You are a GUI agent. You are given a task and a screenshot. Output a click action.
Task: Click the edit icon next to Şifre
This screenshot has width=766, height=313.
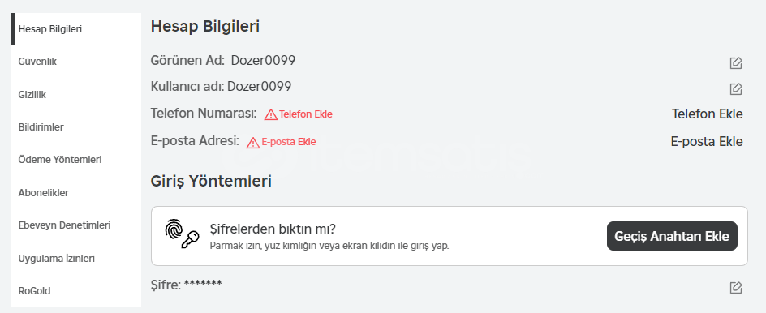[x=736, y=288]
